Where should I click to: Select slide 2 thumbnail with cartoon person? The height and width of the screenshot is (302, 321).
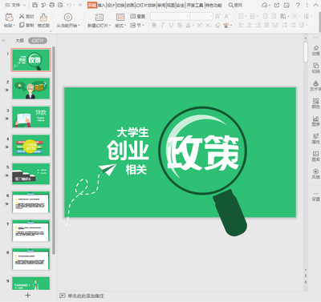pyautogui.click(x=30, y=88)
